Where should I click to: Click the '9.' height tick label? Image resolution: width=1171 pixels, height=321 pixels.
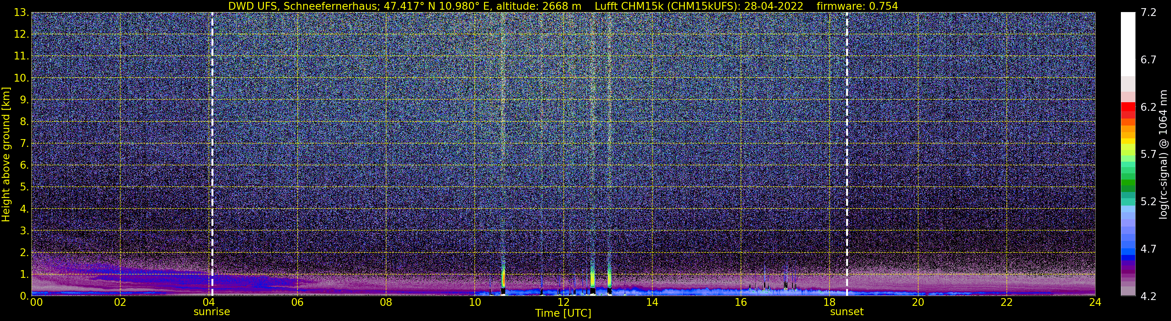click(24, 99)
